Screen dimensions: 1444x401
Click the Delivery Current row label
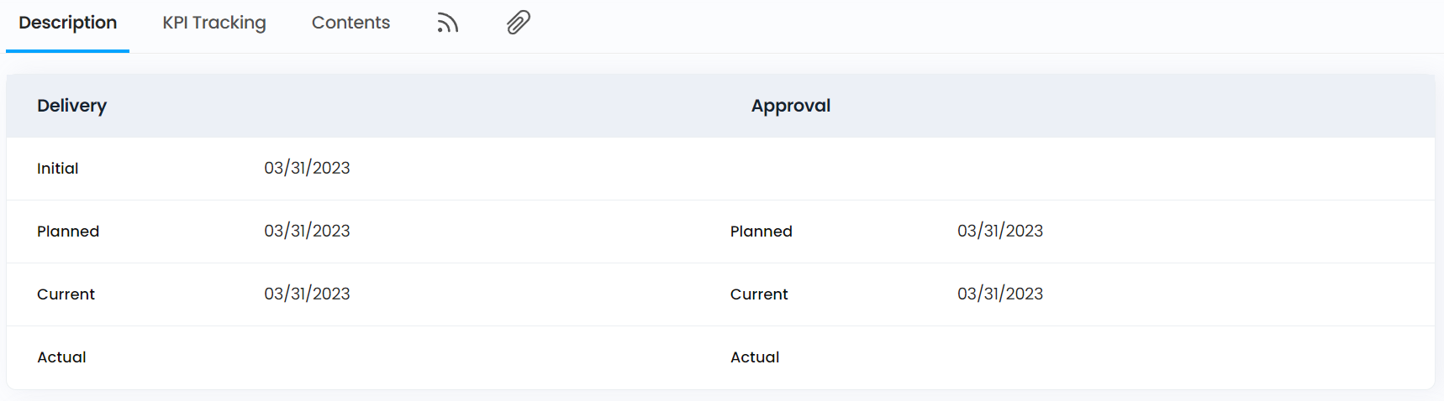pos(66,294)
